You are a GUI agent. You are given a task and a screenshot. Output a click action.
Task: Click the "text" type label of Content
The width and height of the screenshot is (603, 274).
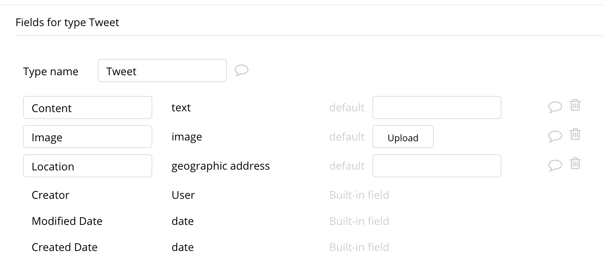pyautogui.click(x=181, y=108)
